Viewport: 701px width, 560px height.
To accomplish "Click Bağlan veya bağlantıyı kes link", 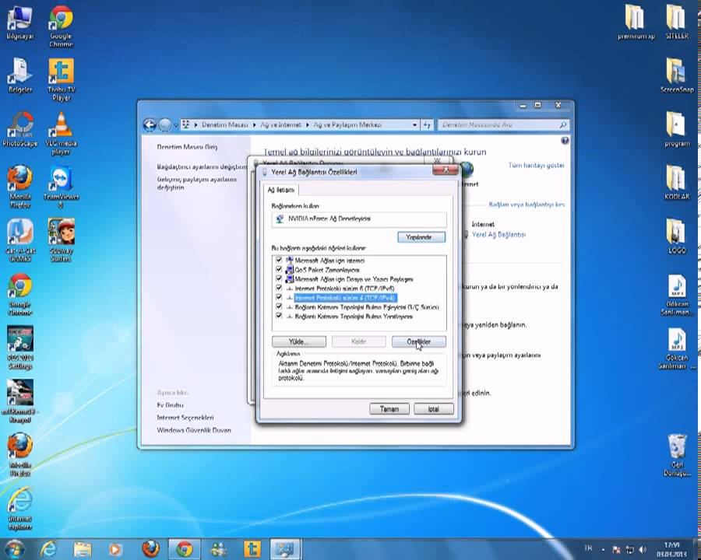I will 527,204.
